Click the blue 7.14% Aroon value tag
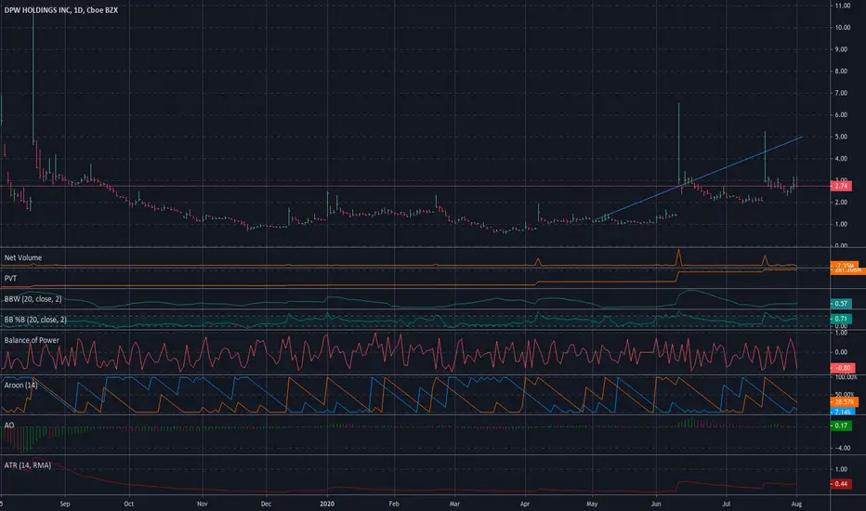The image size is (866, 511). coord(842,413)
